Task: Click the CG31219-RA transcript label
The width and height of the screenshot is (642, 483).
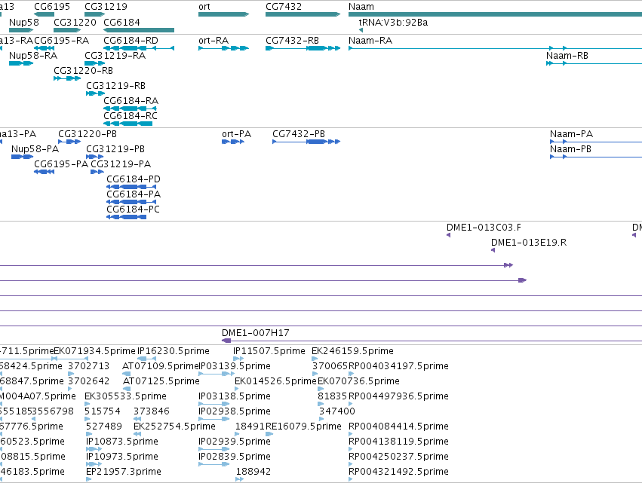Action: pyautogui.click(x=115, y=56)
